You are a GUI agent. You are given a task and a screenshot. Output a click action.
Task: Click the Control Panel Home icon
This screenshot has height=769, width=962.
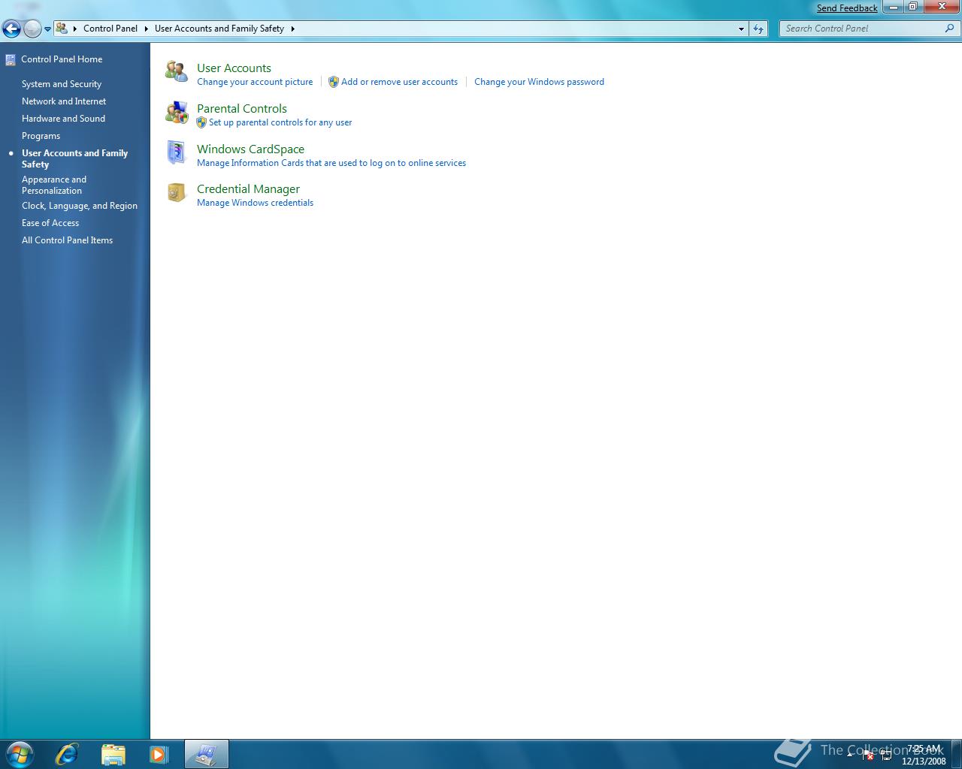[x=11, y=60]
